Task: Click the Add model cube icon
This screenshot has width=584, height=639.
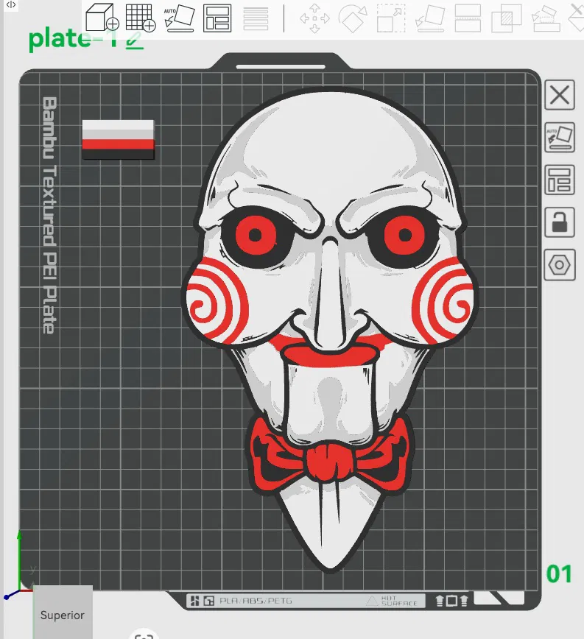Action: (x=102, y=17)
